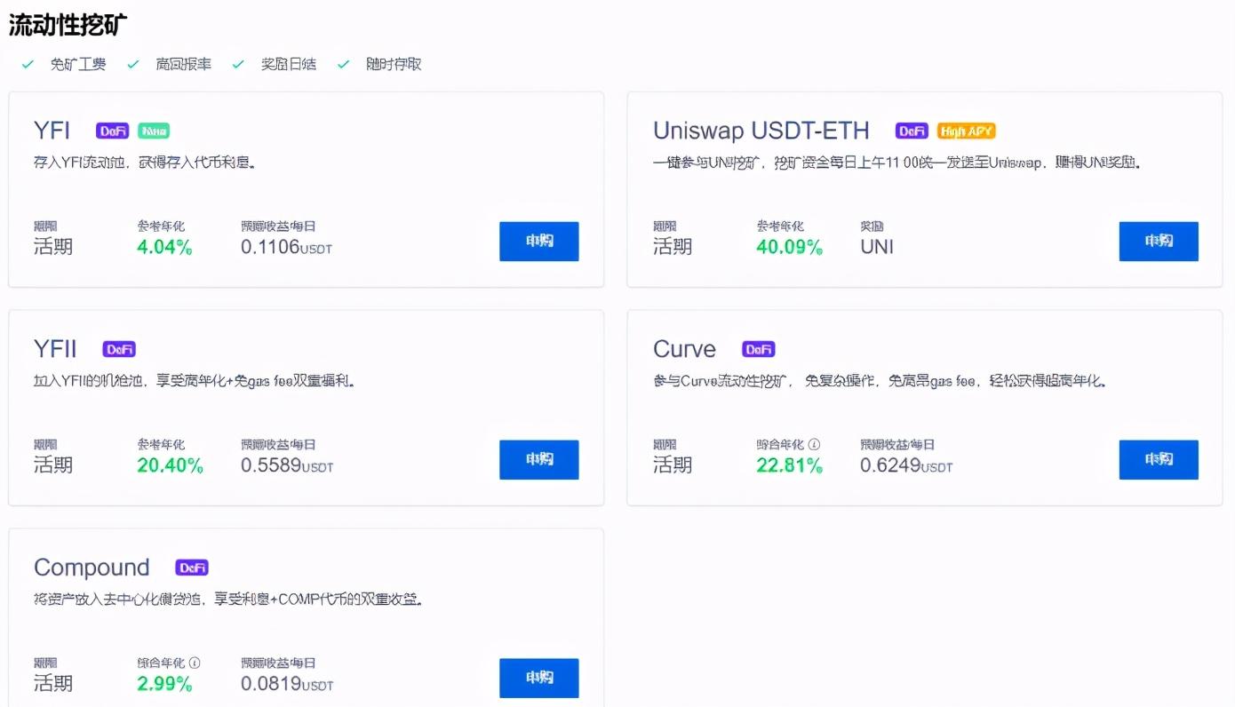Image resolution: width=1235 pixels, height=707 pixels.
Task: Click the checkmark icon beside 随时存取
Action: click(344, 64)
